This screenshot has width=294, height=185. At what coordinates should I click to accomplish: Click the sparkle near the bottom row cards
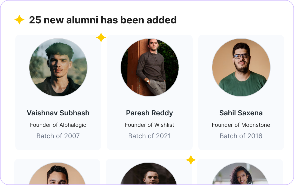click(x=191, y=160)
